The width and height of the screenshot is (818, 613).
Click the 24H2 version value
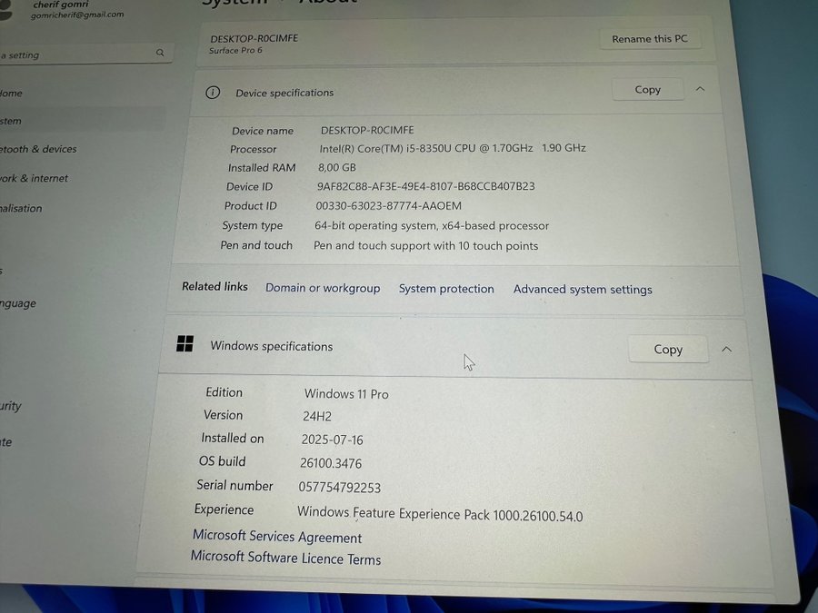pos(317,417)
